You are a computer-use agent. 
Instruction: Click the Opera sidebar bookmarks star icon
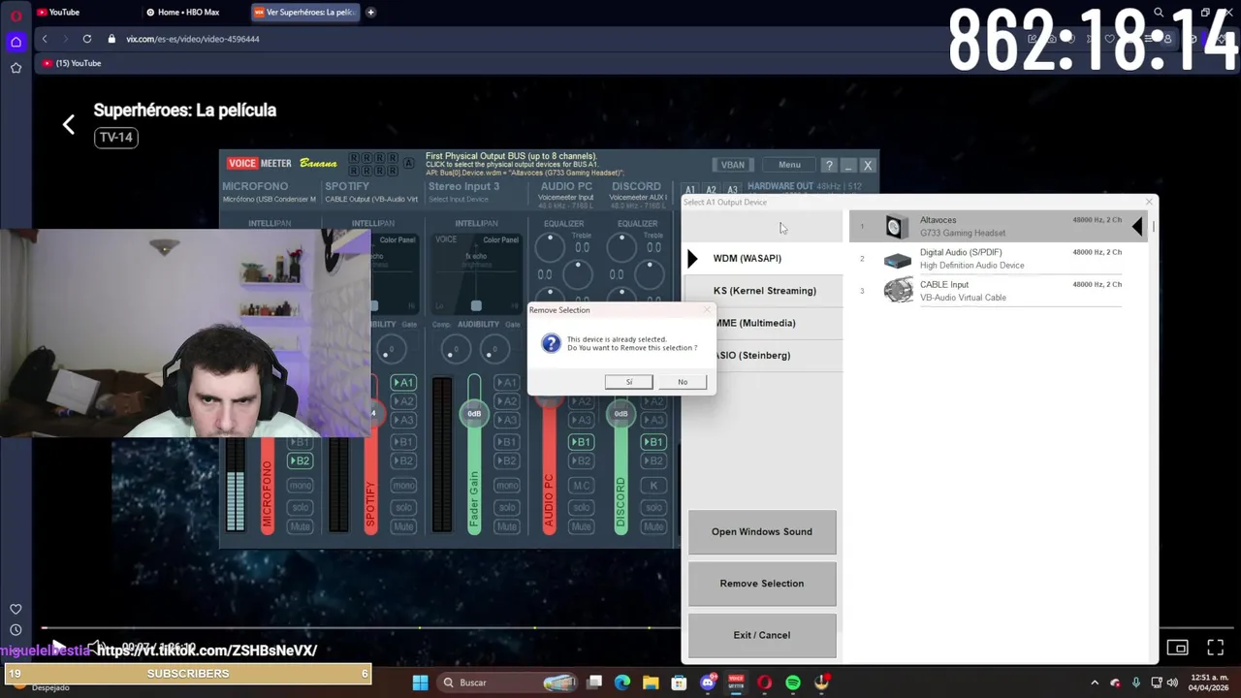[x=16, y=68]
